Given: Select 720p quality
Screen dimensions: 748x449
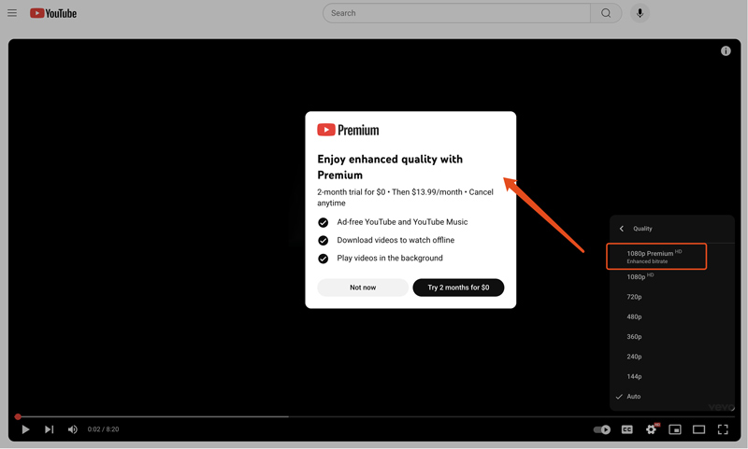Looking at the screenshot, I should pos(671,297).
